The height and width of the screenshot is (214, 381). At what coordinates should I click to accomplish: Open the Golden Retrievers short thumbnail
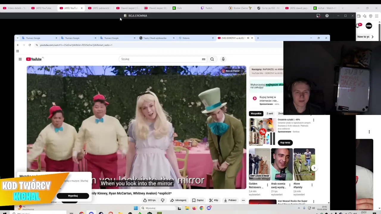tap(260, 164)
